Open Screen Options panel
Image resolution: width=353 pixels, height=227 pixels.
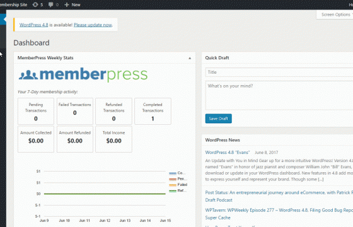click(336, 15)
